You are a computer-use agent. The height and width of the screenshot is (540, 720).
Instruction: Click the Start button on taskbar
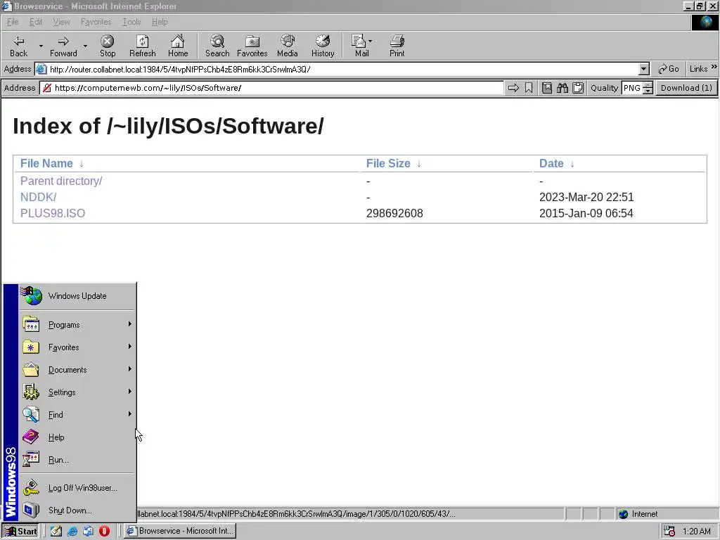point(20,531)
